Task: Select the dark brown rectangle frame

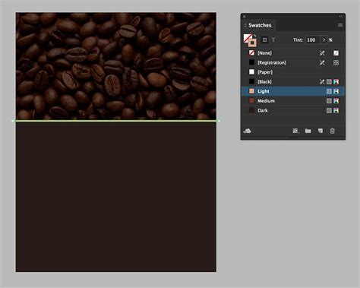Action: [x=116, y=197]
